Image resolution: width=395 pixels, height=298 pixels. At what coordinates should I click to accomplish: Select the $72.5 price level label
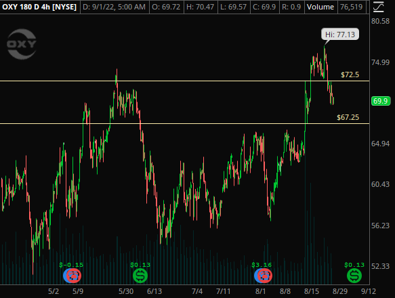(350, 74)
